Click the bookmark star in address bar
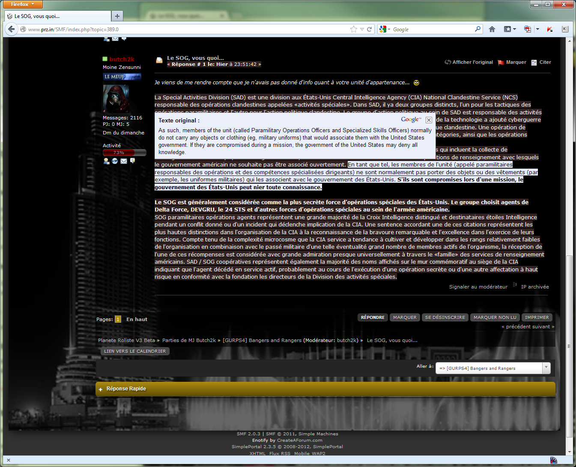576x467 pixels. point(353,29)
